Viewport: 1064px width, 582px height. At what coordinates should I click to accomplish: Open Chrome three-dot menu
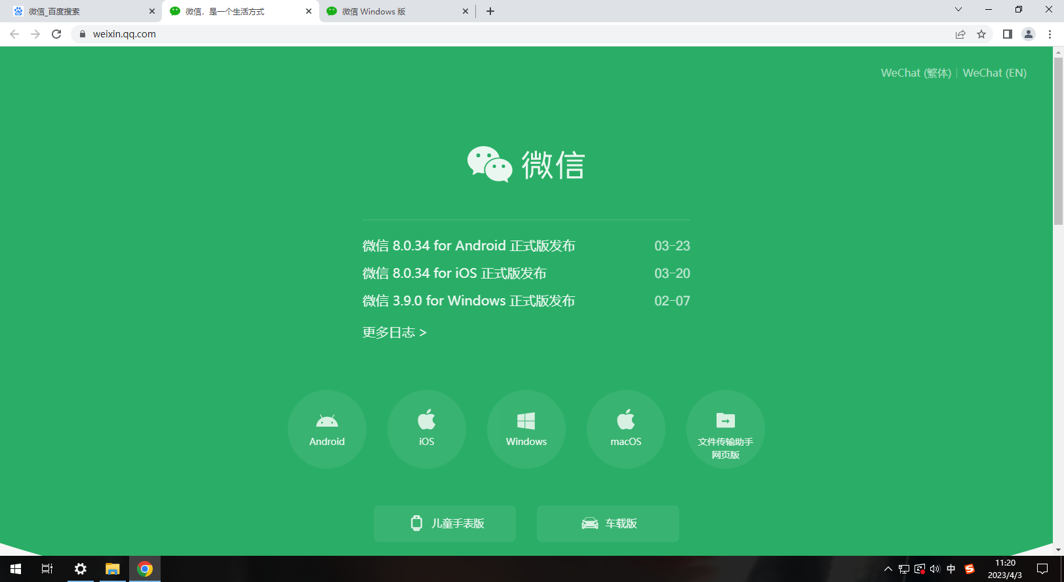pos(1050,34)
